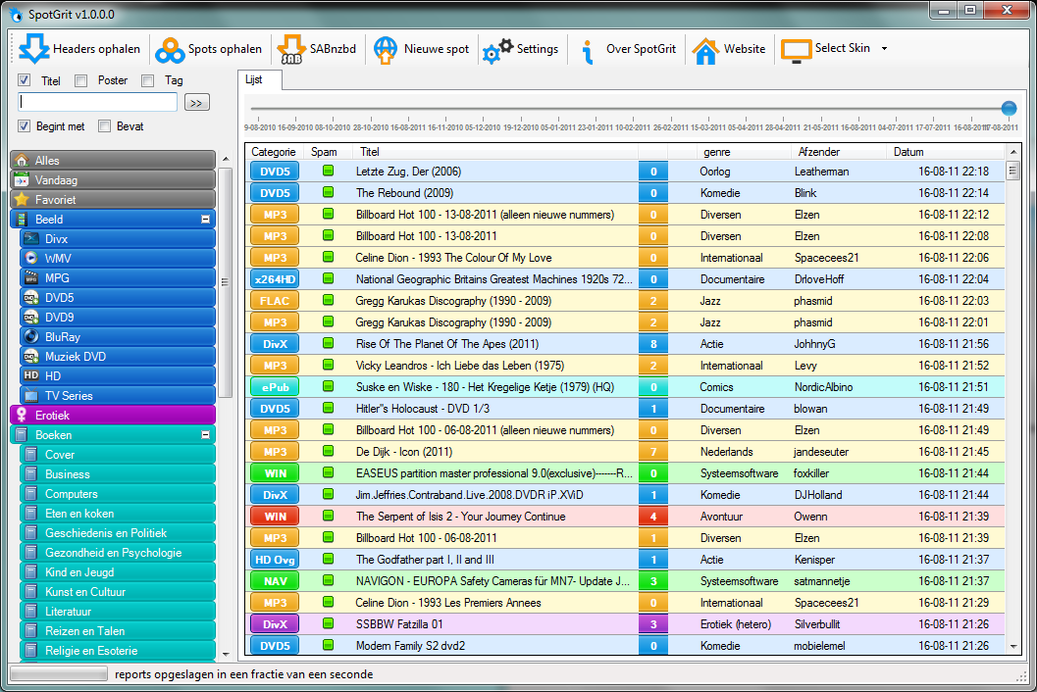The image size is (1037, 692).
Task: Toggle spam indicator for Letzte Zug, Der
Action: [x=328, y=171]
